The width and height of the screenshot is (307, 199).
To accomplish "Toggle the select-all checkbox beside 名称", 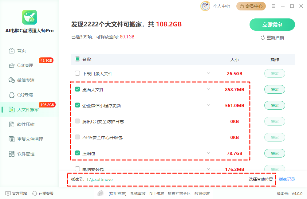I will (x=77, y=59).
